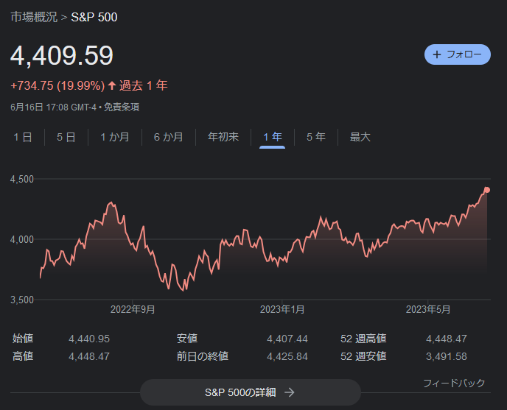Click the 始値 value 4,440.95
Screen dimensions: 507x410
(x=89, y=339)
